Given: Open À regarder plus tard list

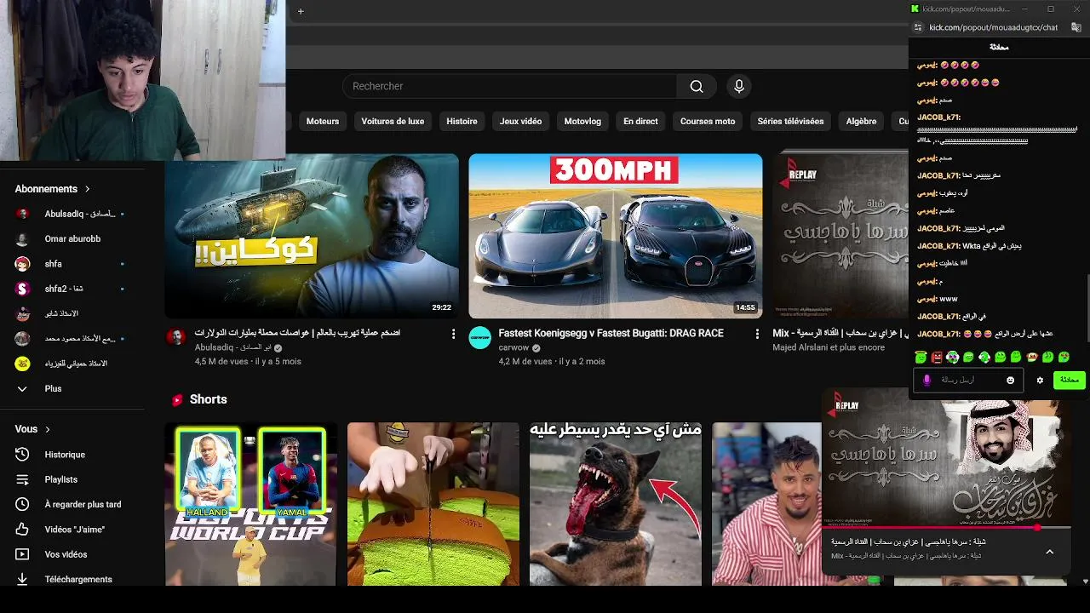Looking at the screenshot, I should pyautogui.click(x=83, y=504).
